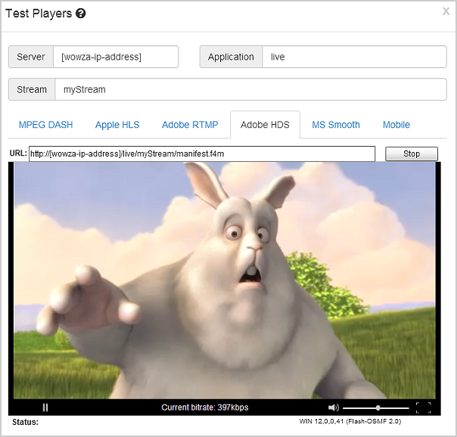Adjust the volume slider

click(x=378, y=408)
